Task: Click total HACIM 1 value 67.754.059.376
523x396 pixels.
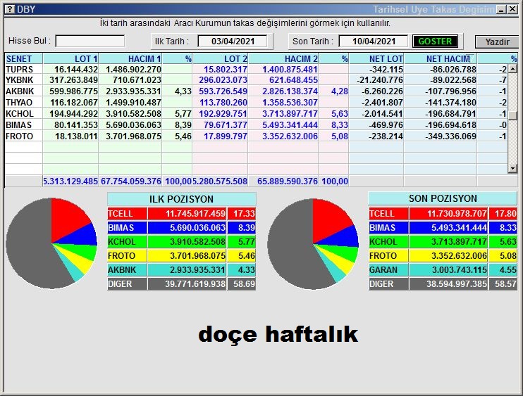Action: tap(131, 181)
